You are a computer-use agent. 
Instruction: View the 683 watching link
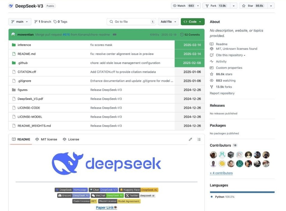point(223,81)
